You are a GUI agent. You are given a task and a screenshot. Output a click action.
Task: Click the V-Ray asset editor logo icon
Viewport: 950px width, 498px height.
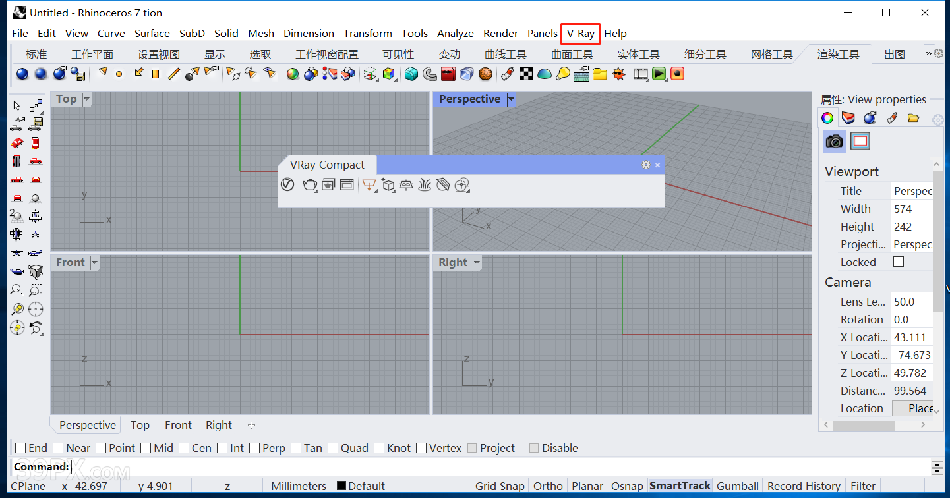click(x=287, y=185)
